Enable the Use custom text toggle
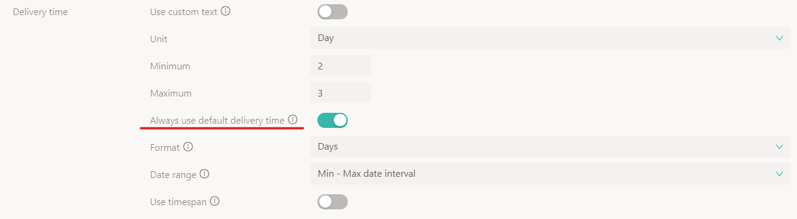 pos(333,11)
